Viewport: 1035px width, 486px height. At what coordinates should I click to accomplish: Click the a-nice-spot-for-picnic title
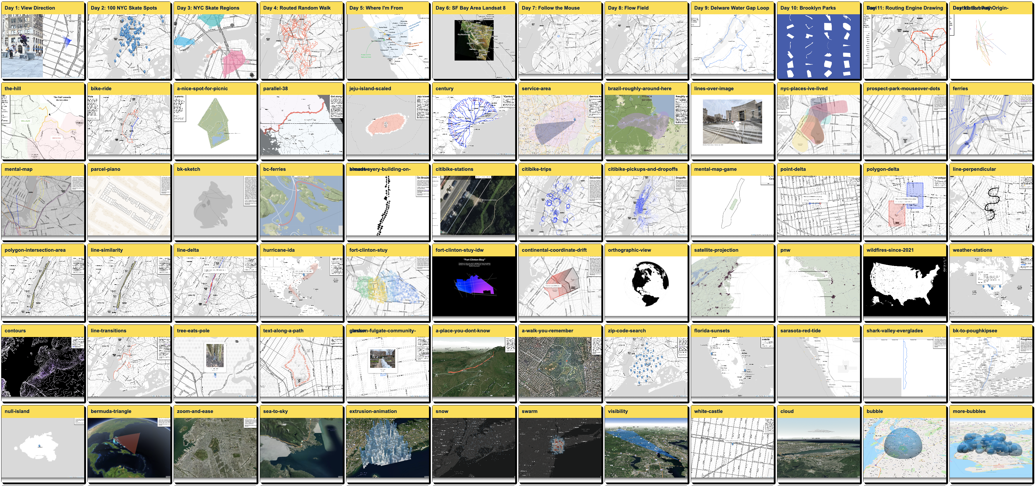[x=202, y=88]
